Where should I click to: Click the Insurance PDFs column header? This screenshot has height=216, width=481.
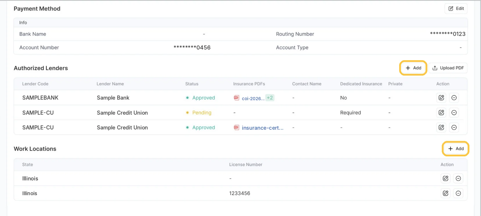click(x=249, y=84)
